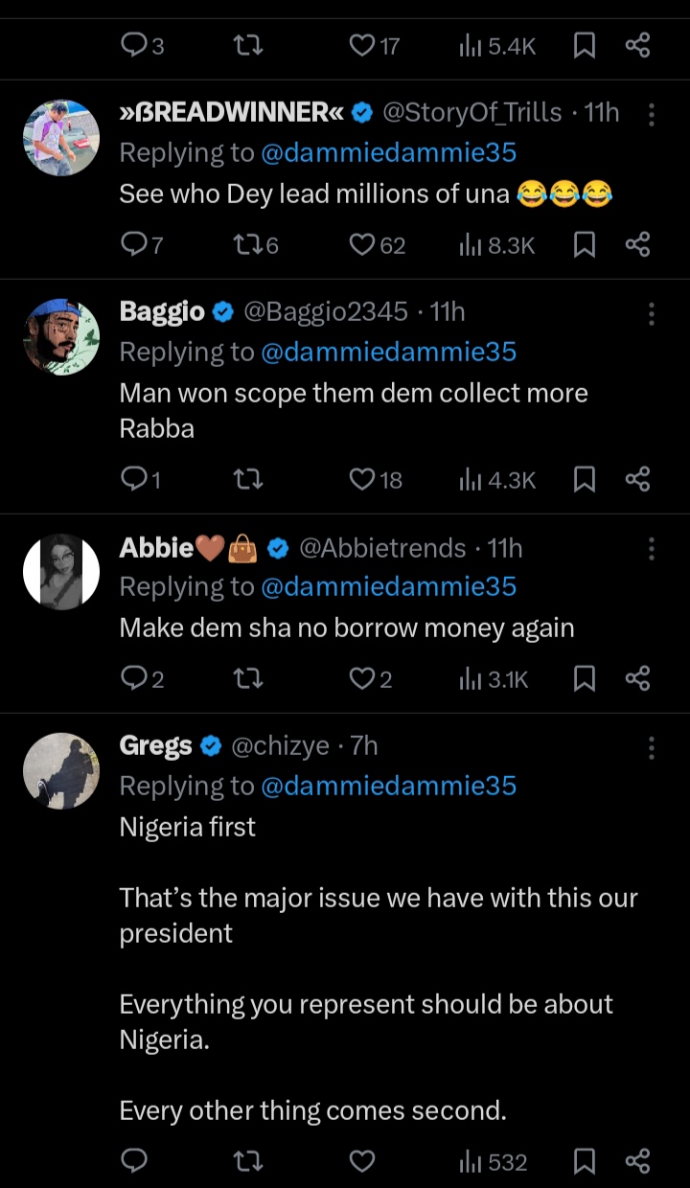Open the @dammiedammie35 link under Baggio

[388, 352]
